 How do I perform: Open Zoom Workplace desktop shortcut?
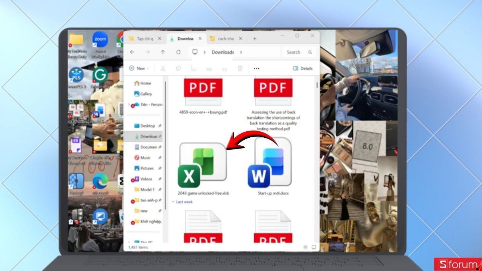100,44
